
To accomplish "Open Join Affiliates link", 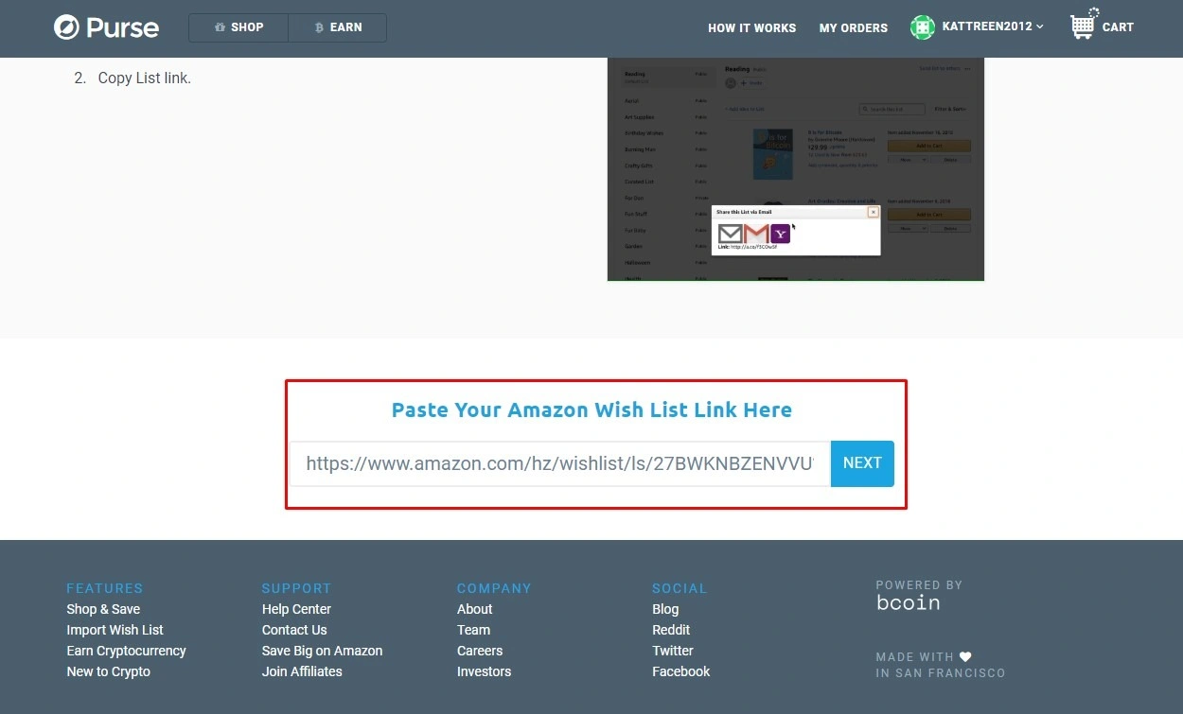I will (302, 671).
